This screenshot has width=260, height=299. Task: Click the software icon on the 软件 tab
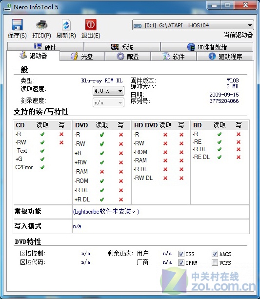166,56
